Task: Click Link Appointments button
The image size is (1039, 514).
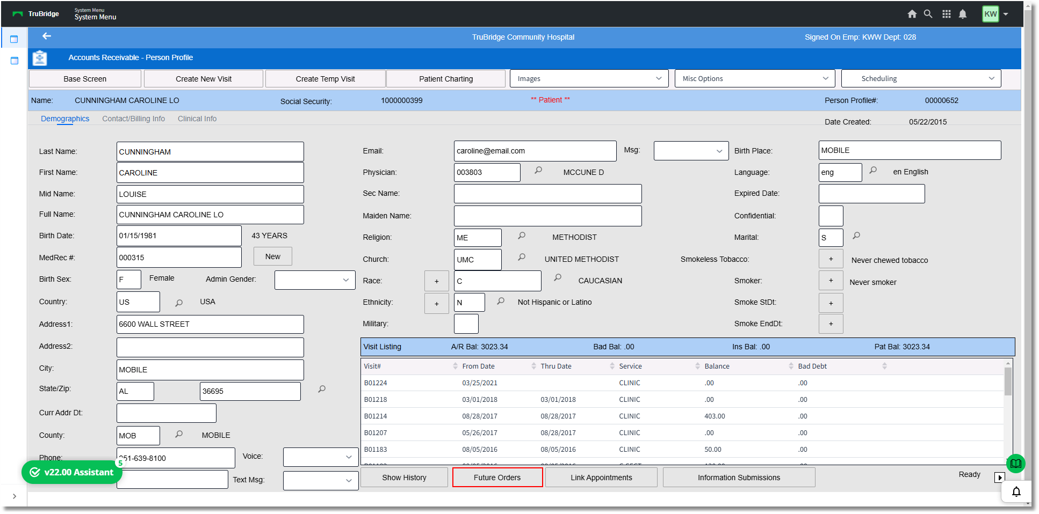Action: point(601,478)
